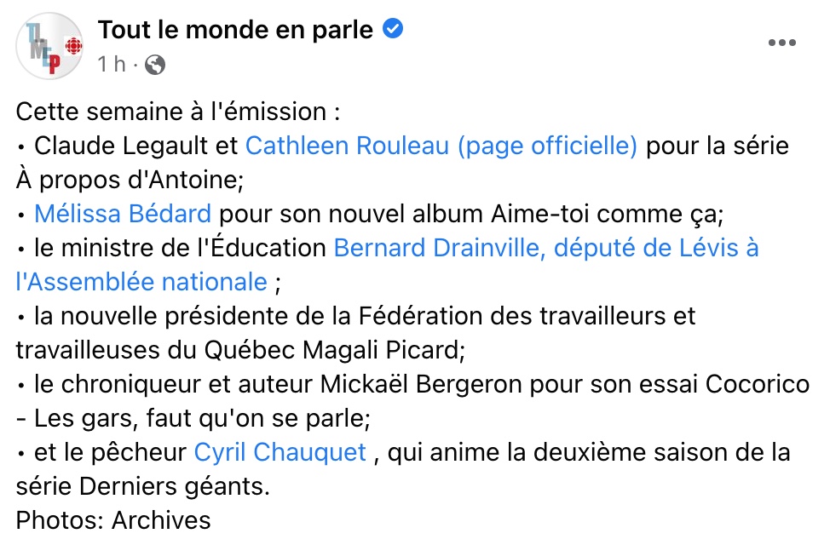Click the Photos: Archives text
The height and width of the screenshot is (545, 830).
coord(113,520)
